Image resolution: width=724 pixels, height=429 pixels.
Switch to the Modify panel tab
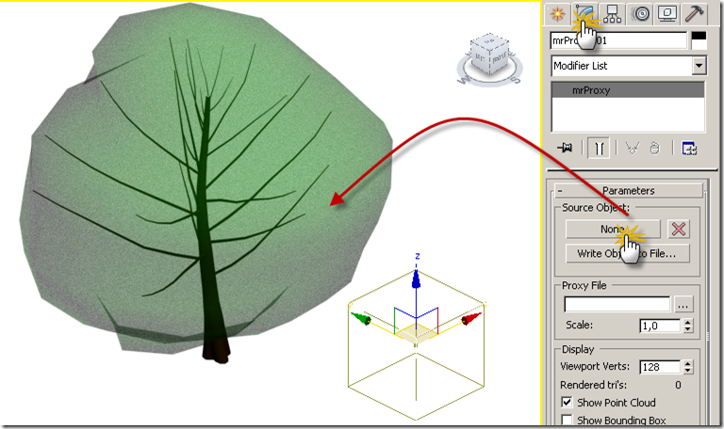coord(585,14)
